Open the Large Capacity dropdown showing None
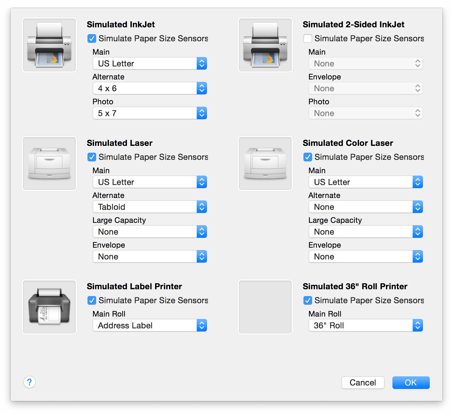This screenshot has width=453, height=414. [x=150, y=232]
